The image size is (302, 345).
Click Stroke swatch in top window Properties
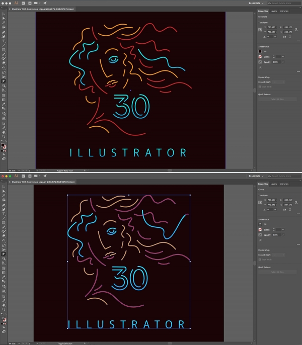coord(260,57)
